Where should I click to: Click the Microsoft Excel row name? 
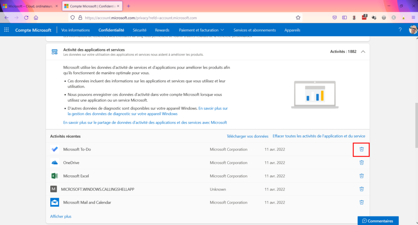[76, 176]
